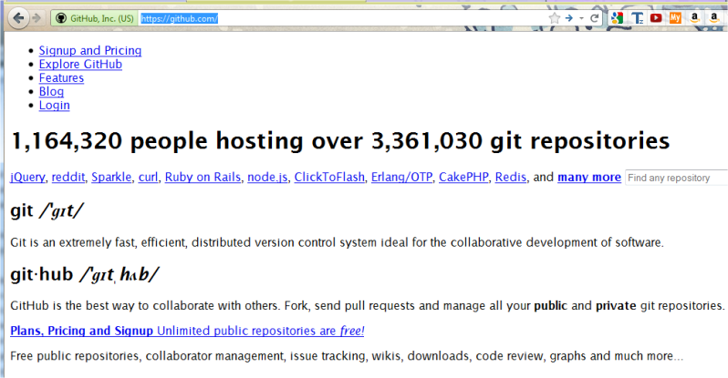Go to Explore GitHub
Image resolution: width=728 pixels, height=378 pixels.
point(80,64)
